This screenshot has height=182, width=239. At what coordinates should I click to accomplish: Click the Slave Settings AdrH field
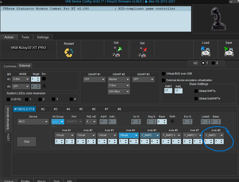point(168,91)
